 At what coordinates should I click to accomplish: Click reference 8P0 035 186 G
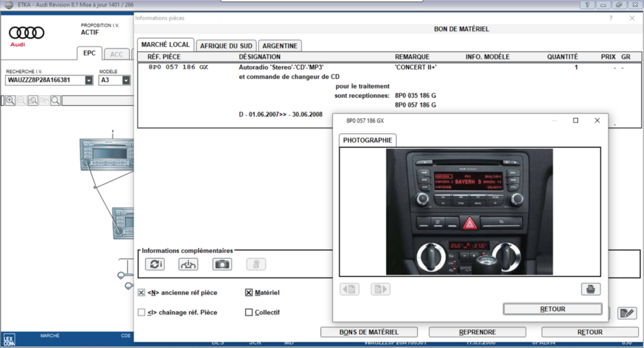416,95
